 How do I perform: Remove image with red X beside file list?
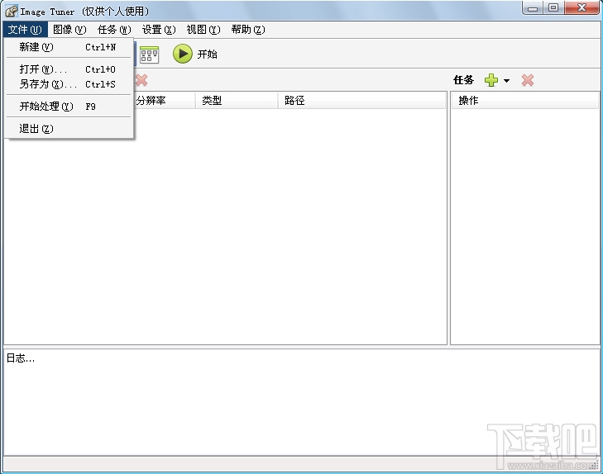tap(141, 80)
